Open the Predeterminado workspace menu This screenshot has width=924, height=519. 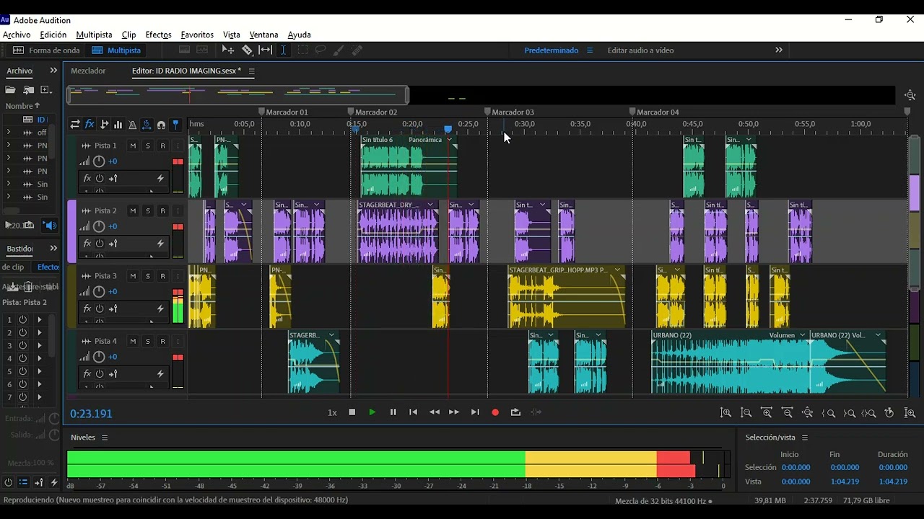pyautogui.click(x=590, y=50)
